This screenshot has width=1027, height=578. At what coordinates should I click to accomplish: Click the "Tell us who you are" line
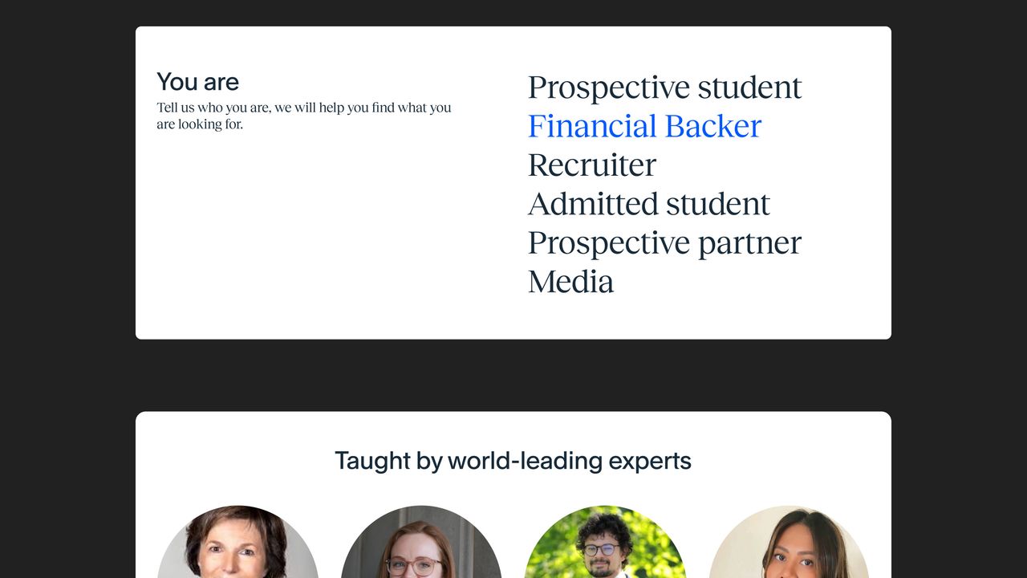pyautogui.click(x=303, y=108)
